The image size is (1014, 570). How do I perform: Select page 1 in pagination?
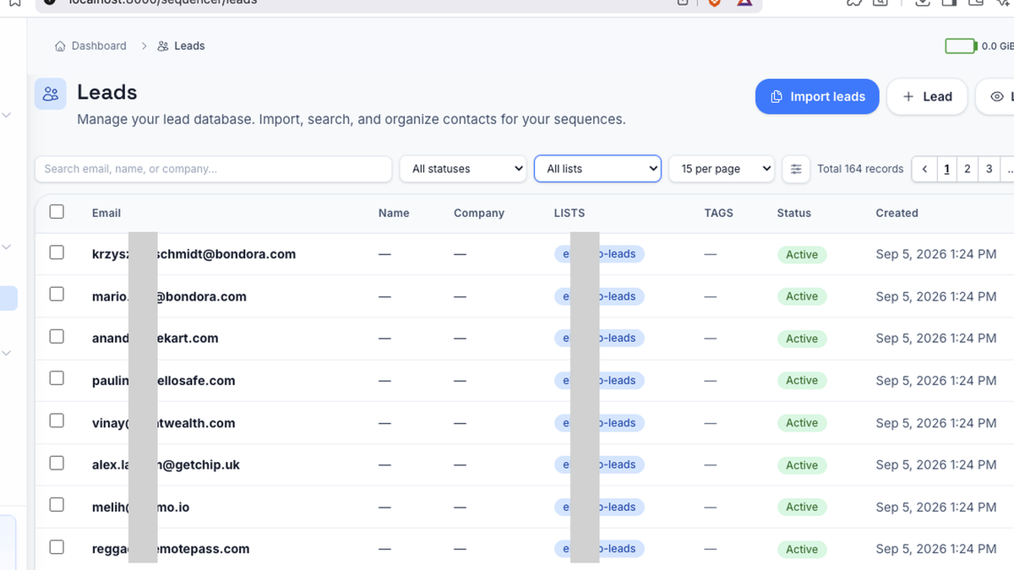(x=946, y=169)
